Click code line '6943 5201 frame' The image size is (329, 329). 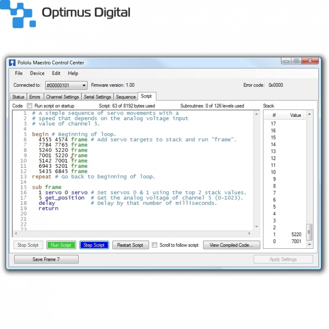click(x=63, y=166)
